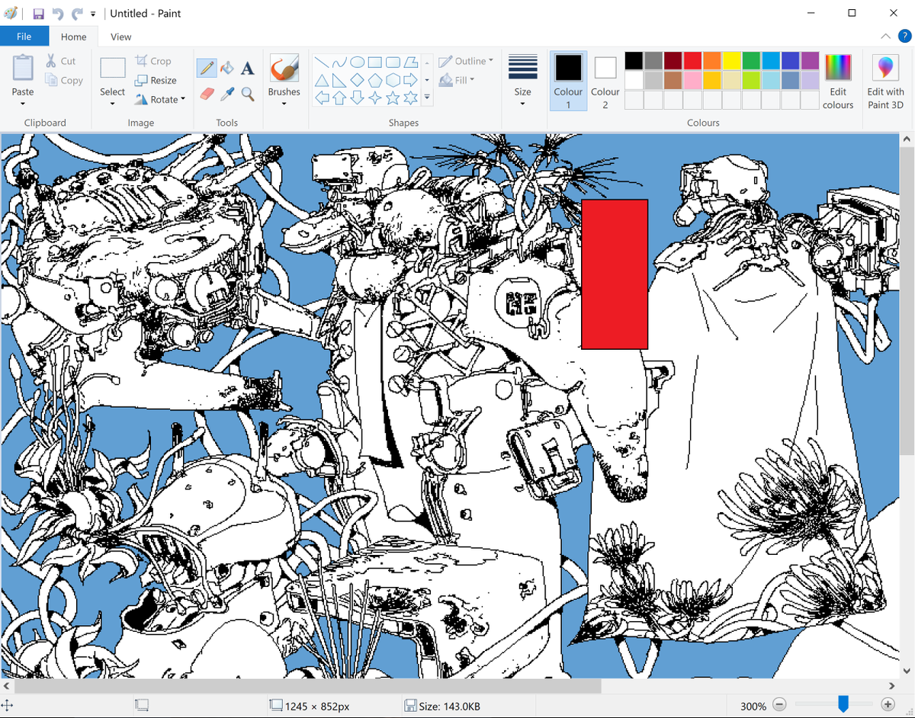Choose the Rectangle shape

375,62
